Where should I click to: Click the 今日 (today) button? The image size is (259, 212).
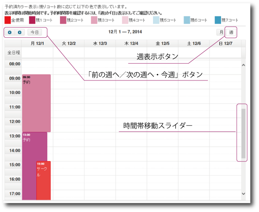(35, 32)
